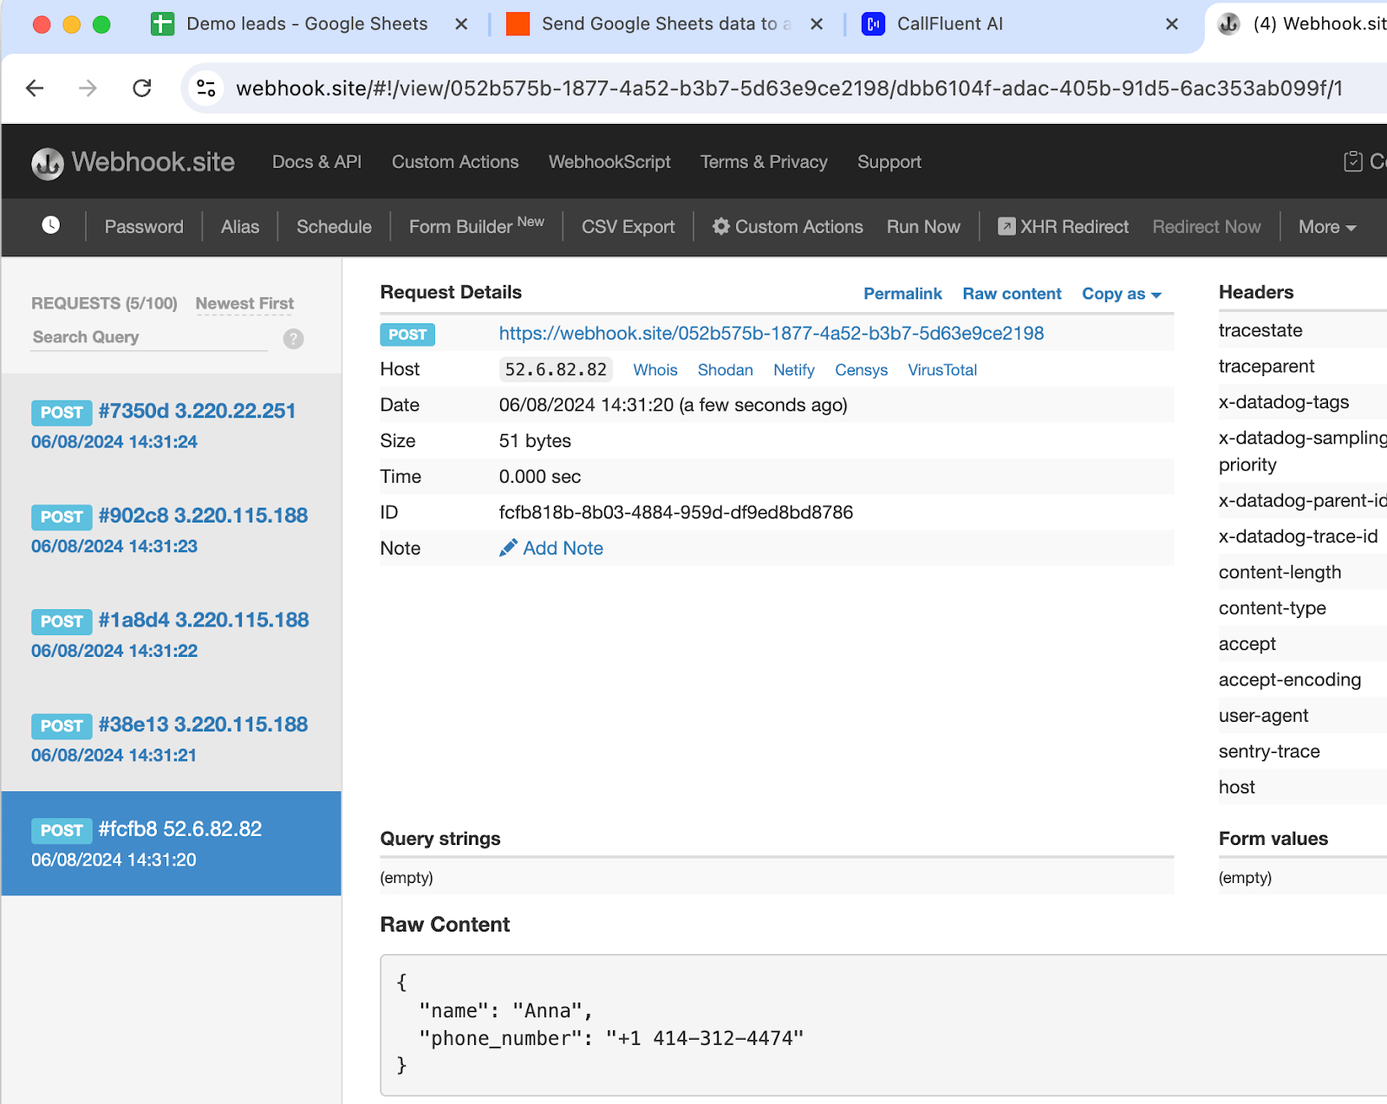Click Alias toolbar option
Viewport: 1387px width, 1104px height.
pos(240,226)
